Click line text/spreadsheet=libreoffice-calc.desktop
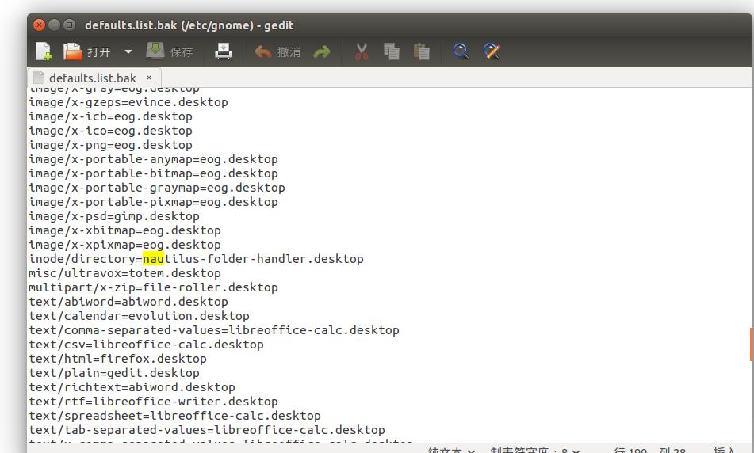 (174, 416)
